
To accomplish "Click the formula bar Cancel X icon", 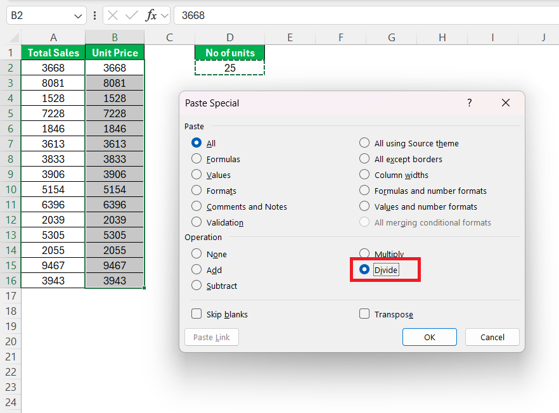I will [x=113, y=15].
